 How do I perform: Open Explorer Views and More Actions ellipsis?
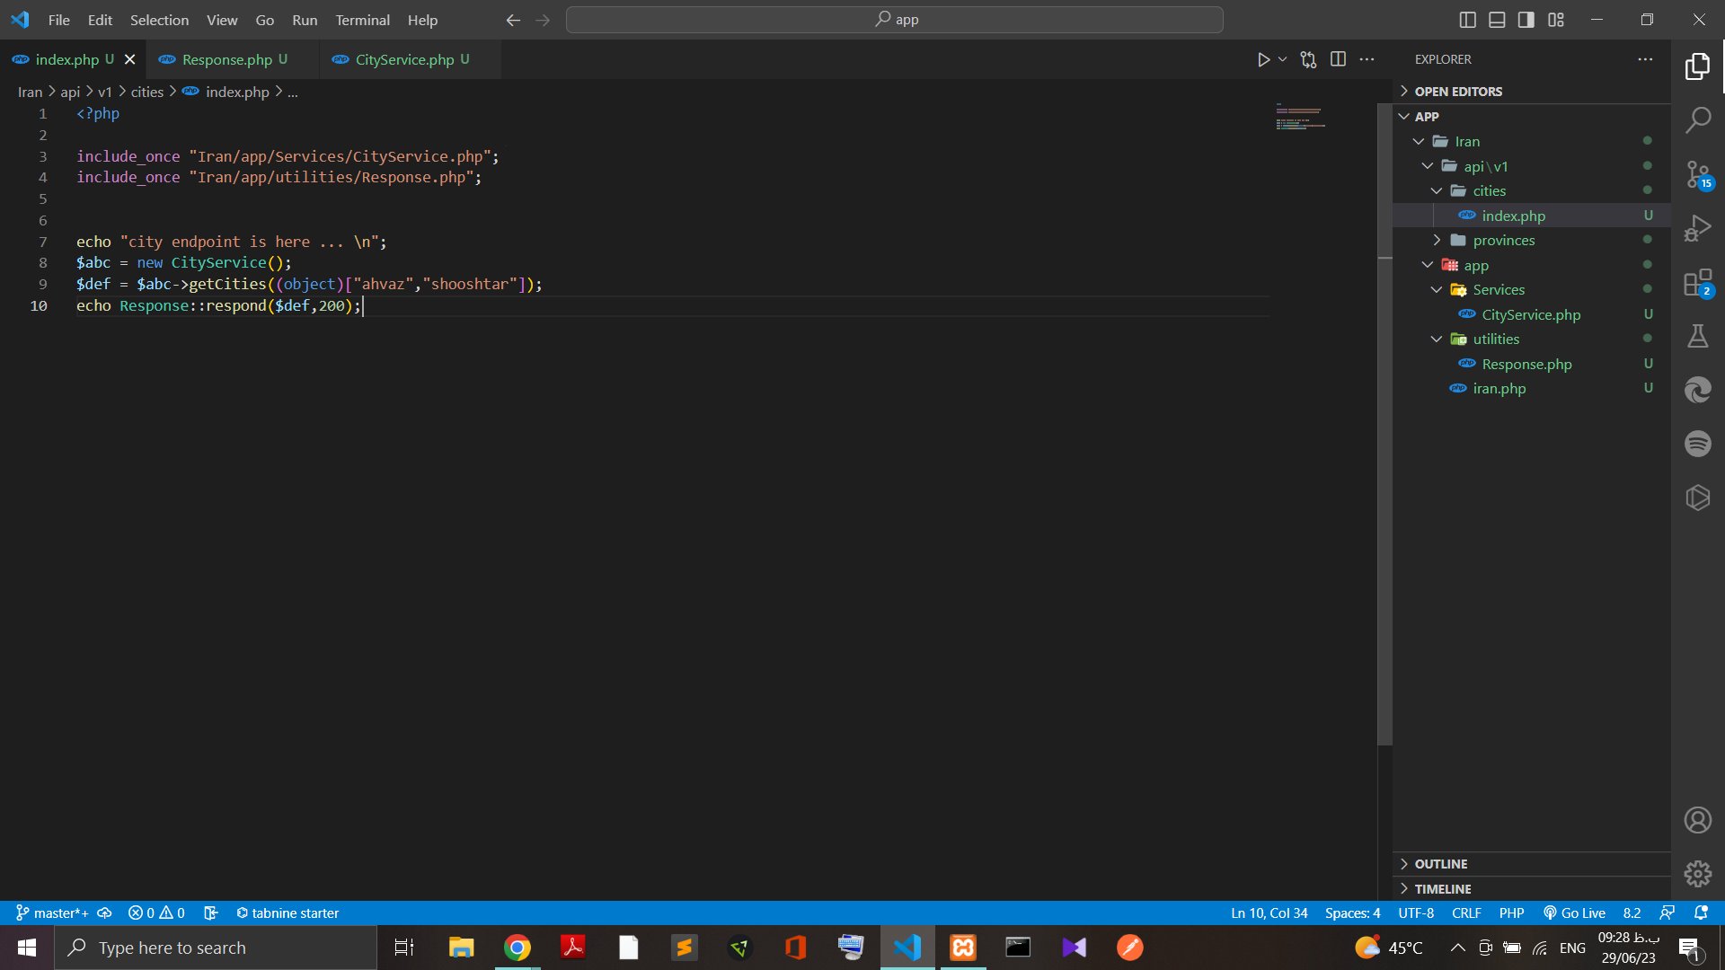click(x=1645, y=59)
